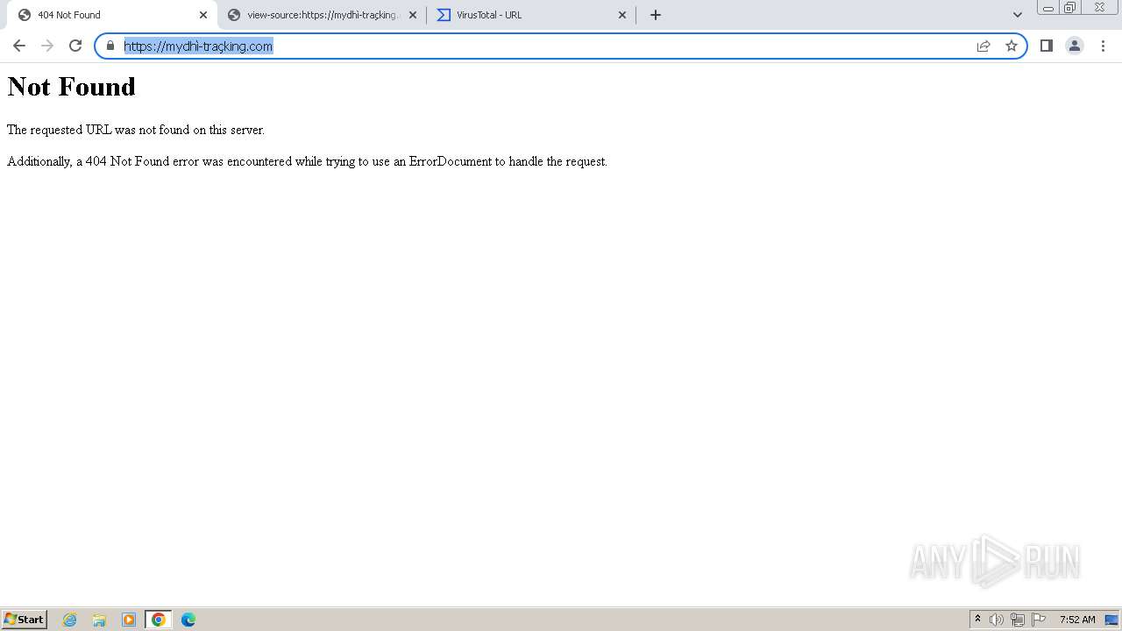This screenshot has height=631, width=1122.
Task: Bookmark this page with the star icon
Action: [1012, 46]
